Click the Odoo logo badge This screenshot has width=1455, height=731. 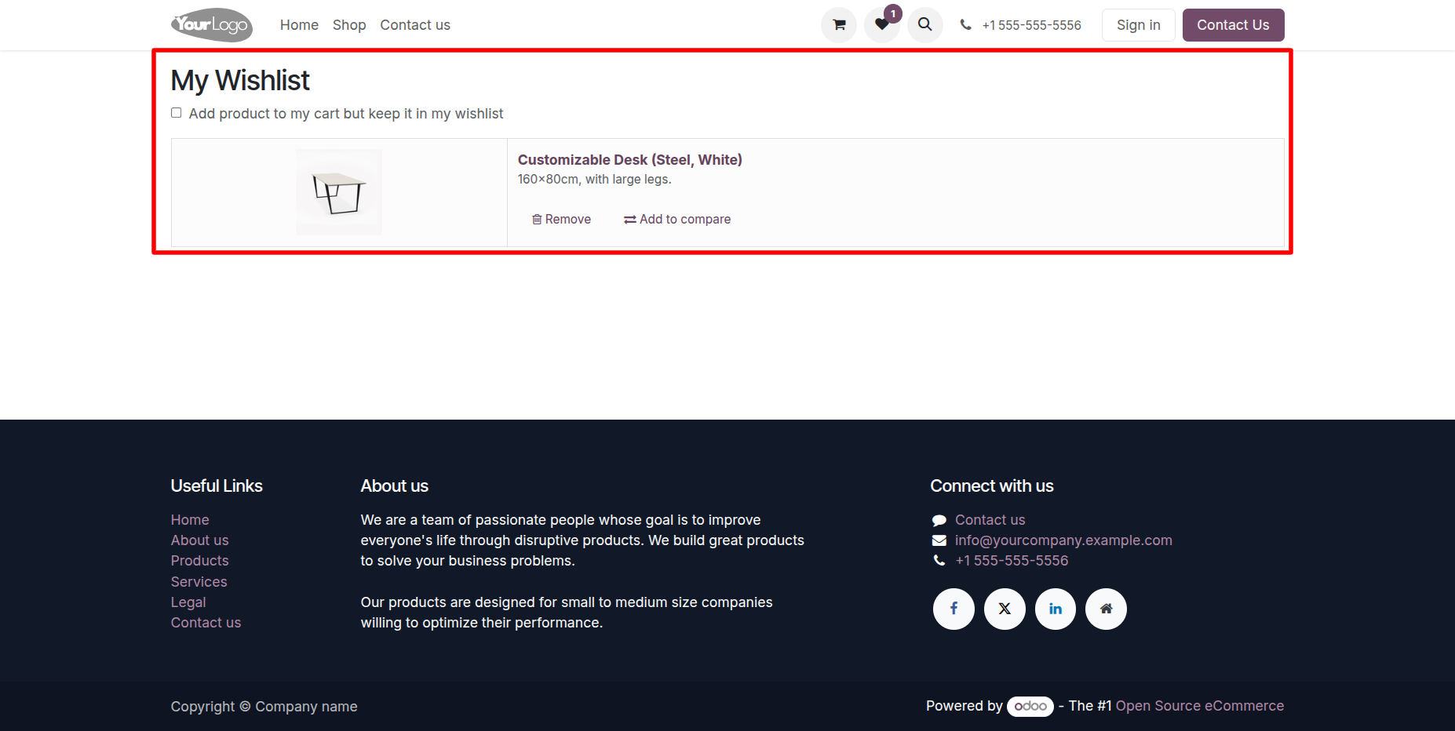pyautogui.click(x=1030, y=706)
